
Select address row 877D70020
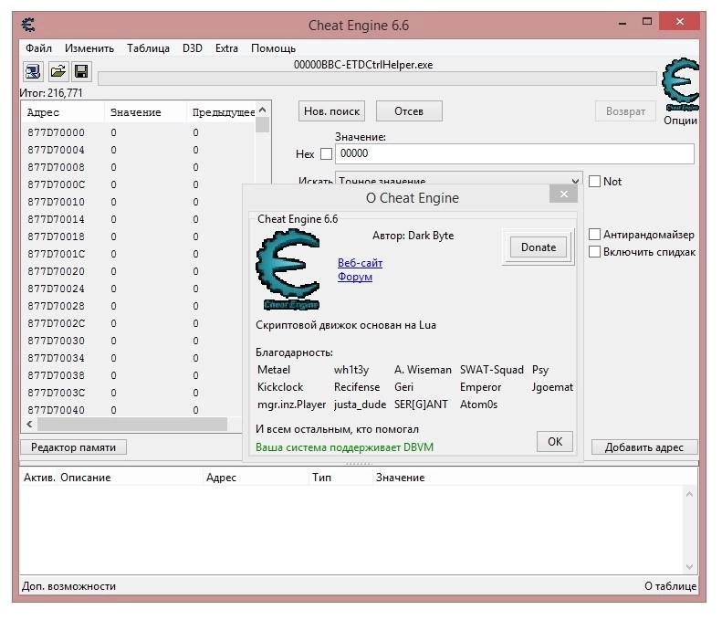(x=133, y=271)
